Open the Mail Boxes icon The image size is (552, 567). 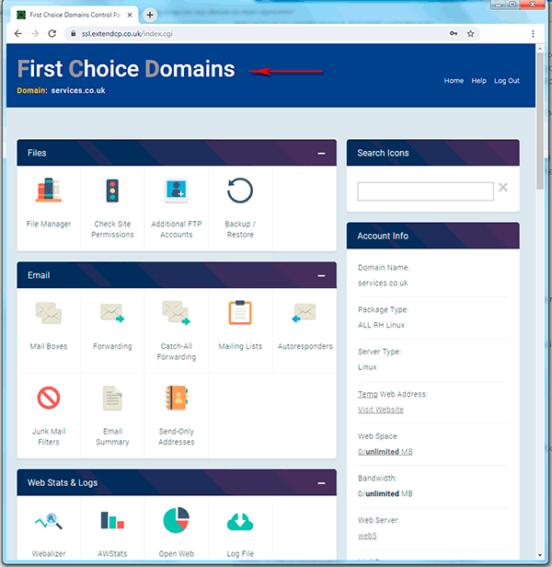49,313
